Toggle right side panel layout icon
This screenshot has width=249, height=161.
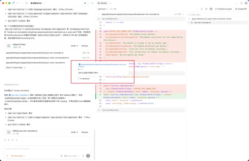coord(246,3)
